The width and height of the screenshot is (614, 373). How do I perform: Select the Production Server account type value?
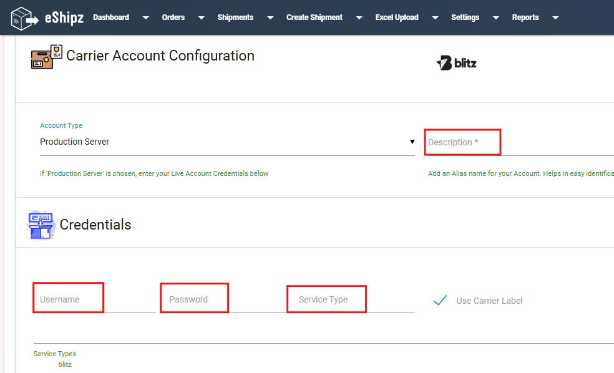74,142
